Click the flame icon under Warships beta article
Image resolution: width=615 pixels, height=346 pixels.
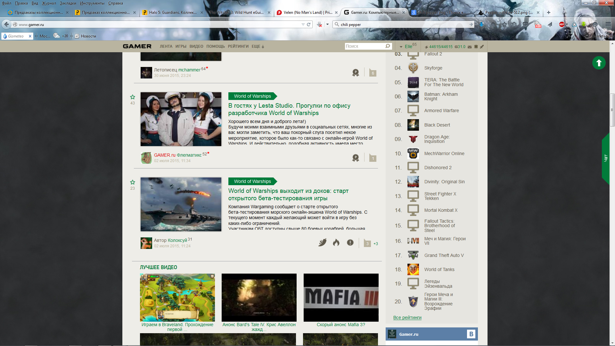tap(336, 243)
